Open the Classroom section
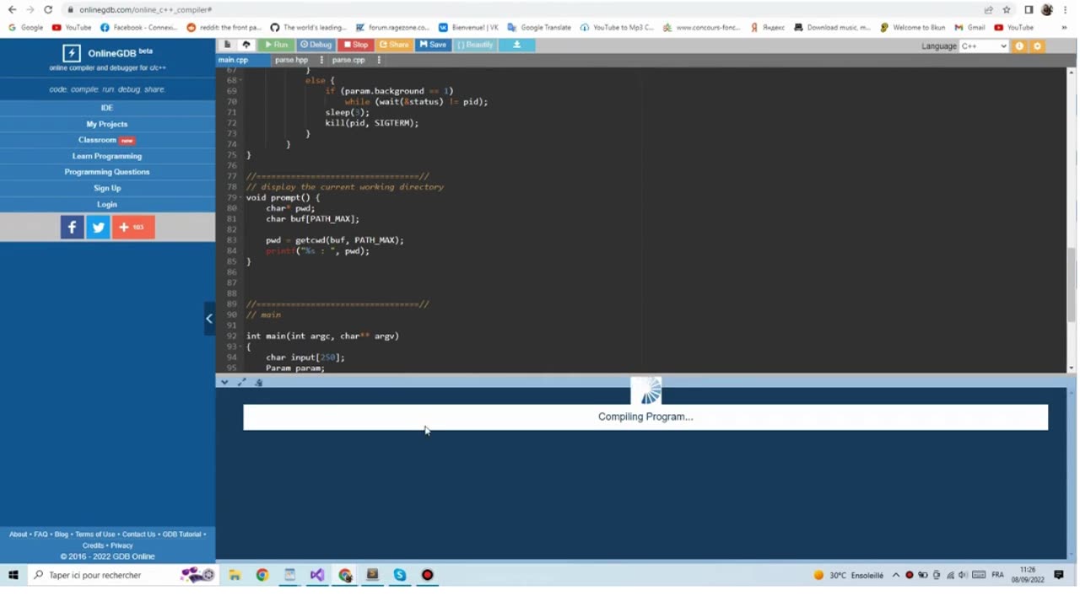Viewport: 1080px width, 607px height. point(107,140)
